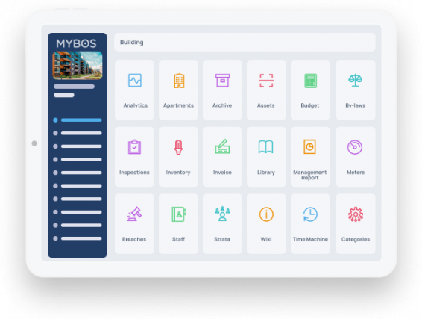
Task: Select the highlighted blue sidebar menu item
Action: [78, 120]
